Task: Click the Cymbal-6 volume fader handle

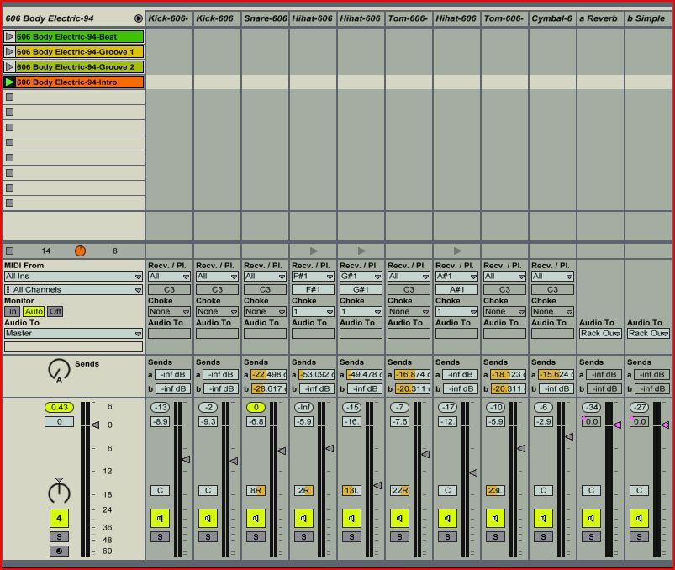Action: 569,436
